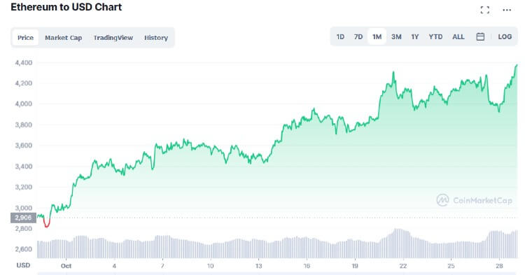Open the TradingView tab
Viewport: 525px width, 275px height.
[113, 38]
